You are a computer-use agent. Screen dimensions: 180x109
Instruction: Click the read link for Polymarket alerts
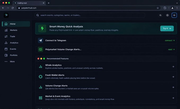[x=172, y=49]
